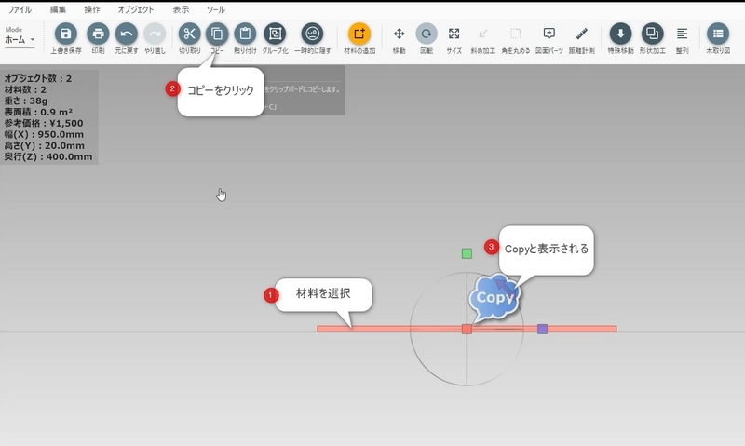Select the サイズ resize tool

tap(454, 34)
